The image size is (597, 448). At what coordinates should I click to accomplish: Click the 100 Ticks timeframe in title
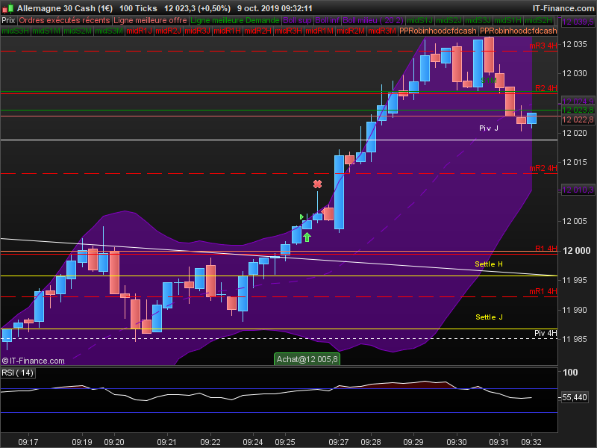pyautogui.click(x=138, y=8)
